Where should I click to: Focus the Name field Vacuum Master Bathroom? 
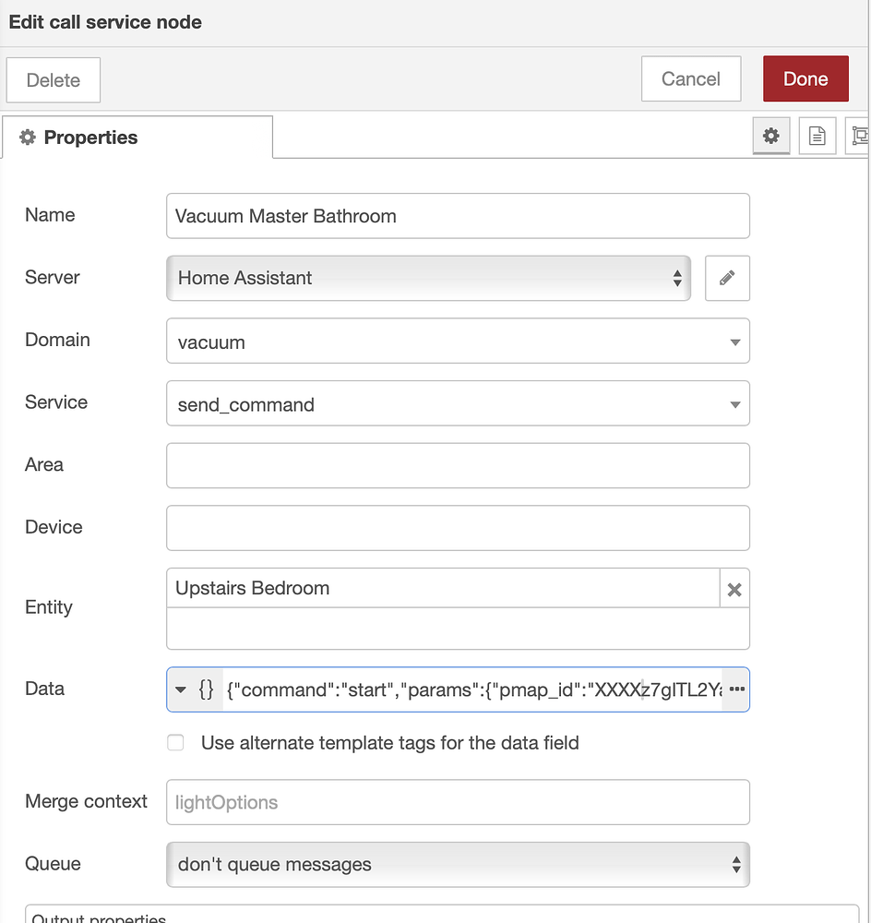[x=458, y=216]
